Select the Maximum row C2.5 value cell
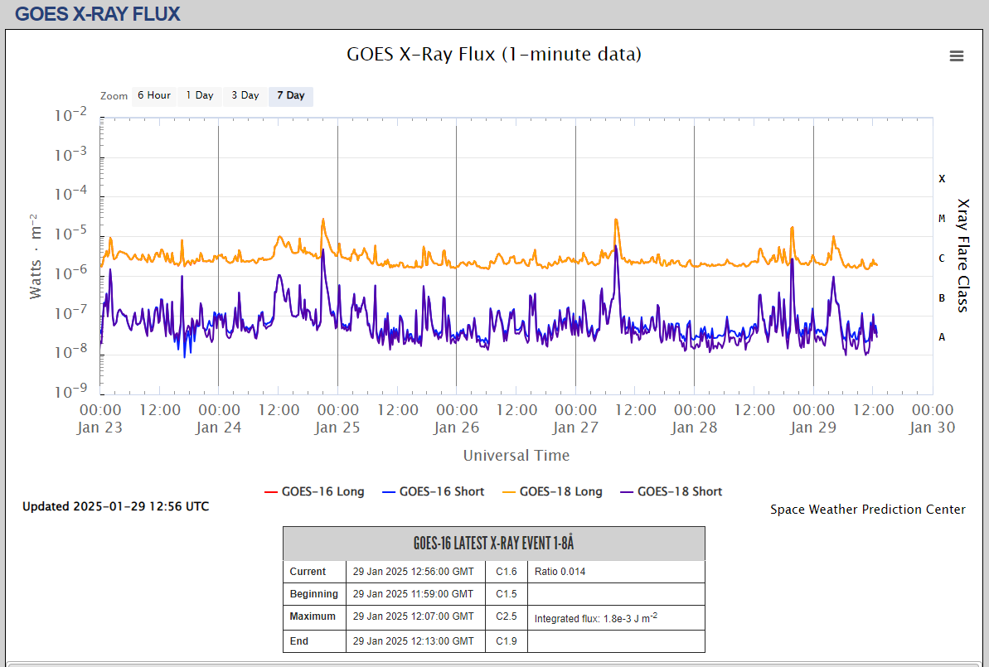Image resolution: width=989 pixels, height=667 pixels. 506,617
